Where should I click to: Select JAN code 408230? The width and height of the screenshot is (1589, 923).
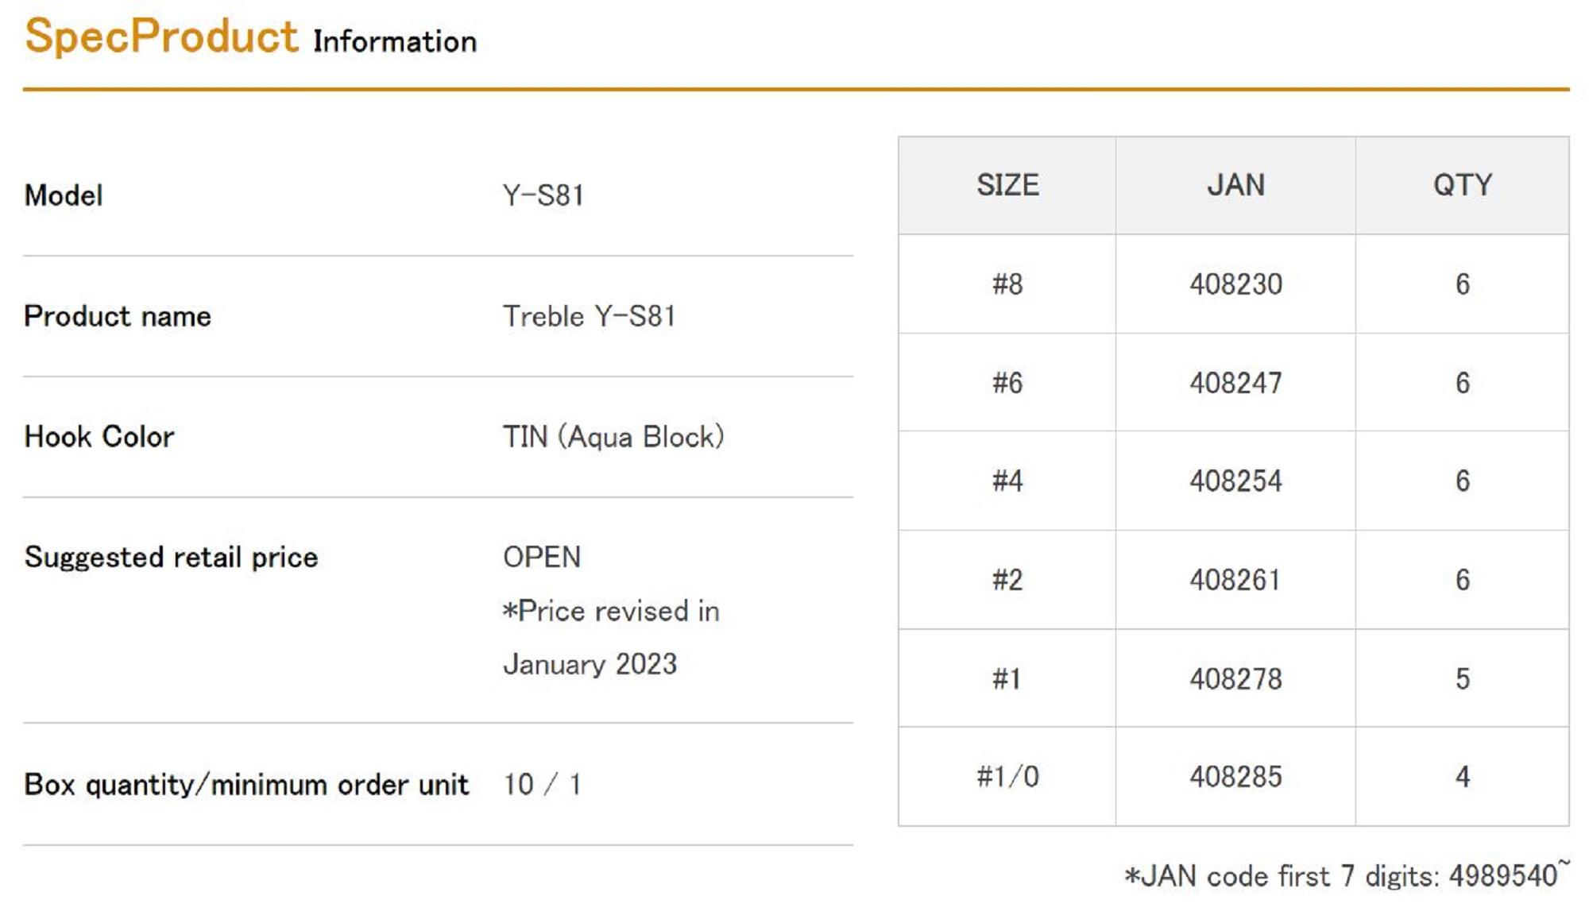point(1235,284)
